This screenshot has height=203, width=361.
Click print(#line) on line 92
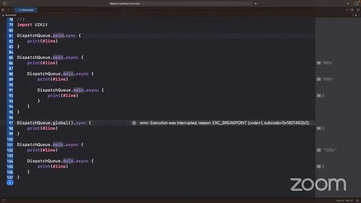tap(63, 95)
